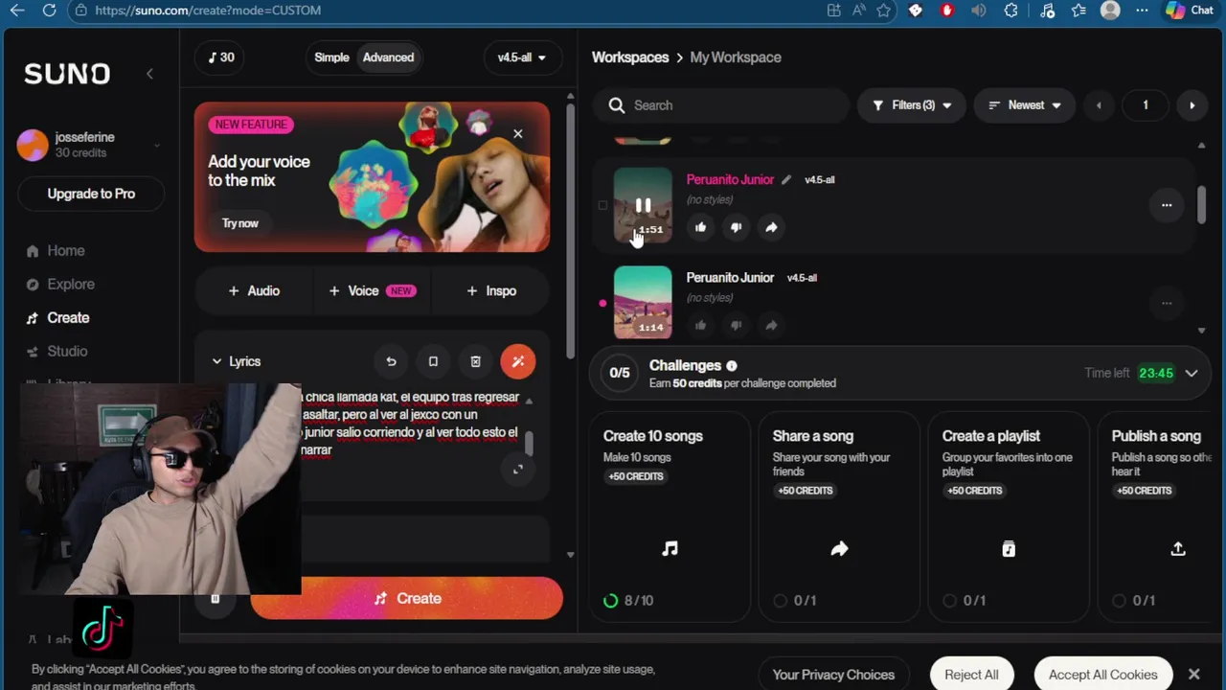
Task: Click the save lyrics bookmark icon
Action: 433,361
